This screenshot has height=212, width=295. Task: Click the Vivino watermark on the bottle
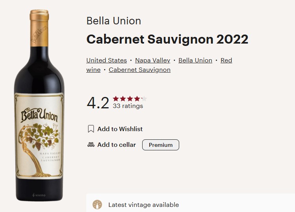(39, 195)
